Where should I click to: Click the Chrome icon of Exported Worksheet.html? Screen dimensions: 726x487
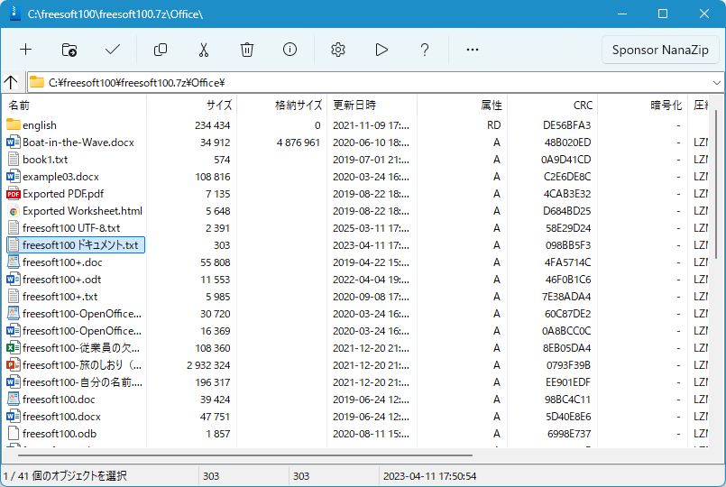[14, 211]
